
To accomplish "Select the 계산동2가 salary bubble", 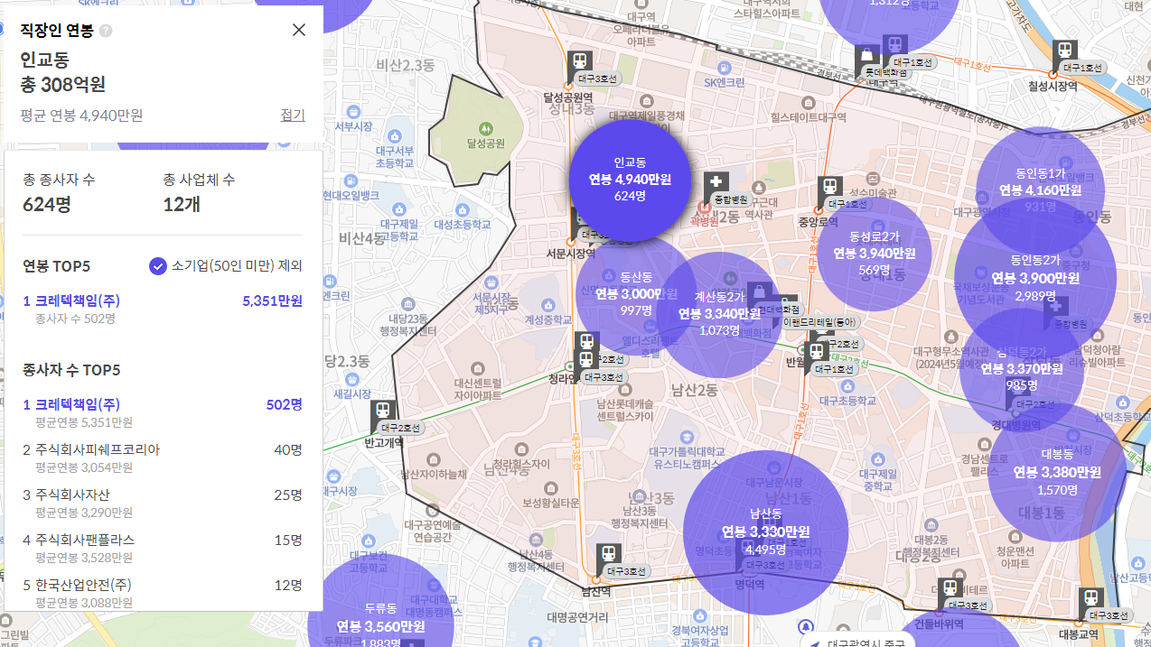I will pos(719,314).
